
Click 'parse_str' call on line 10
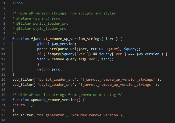[47, 49]
